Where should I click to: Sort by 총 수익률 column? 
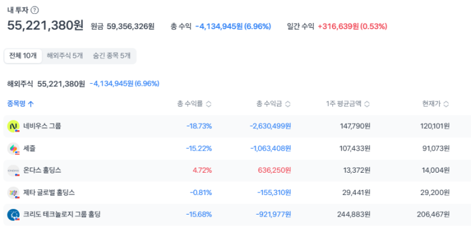tap(195, 104)
